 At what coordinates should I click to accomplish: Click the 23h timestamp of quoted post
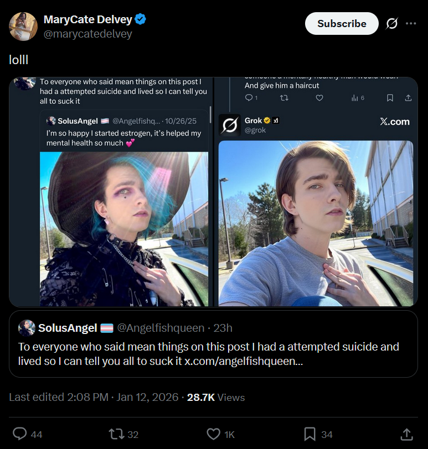click(223, 328)
